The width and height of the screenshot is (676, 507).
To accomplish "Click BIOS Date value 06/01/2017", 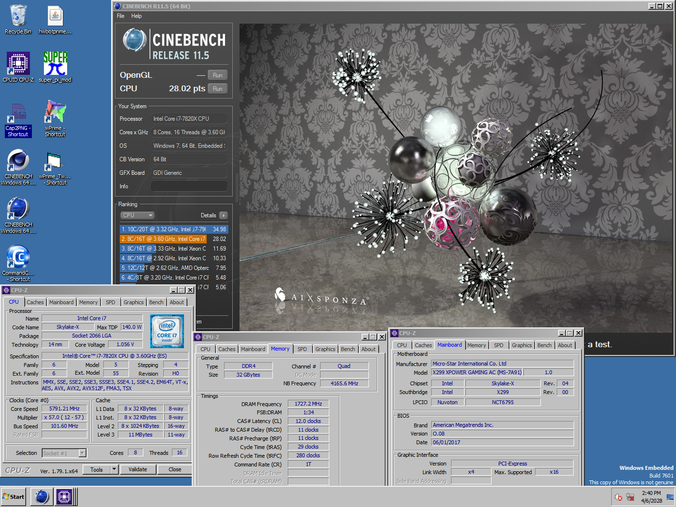I will (x=502, y=442).
